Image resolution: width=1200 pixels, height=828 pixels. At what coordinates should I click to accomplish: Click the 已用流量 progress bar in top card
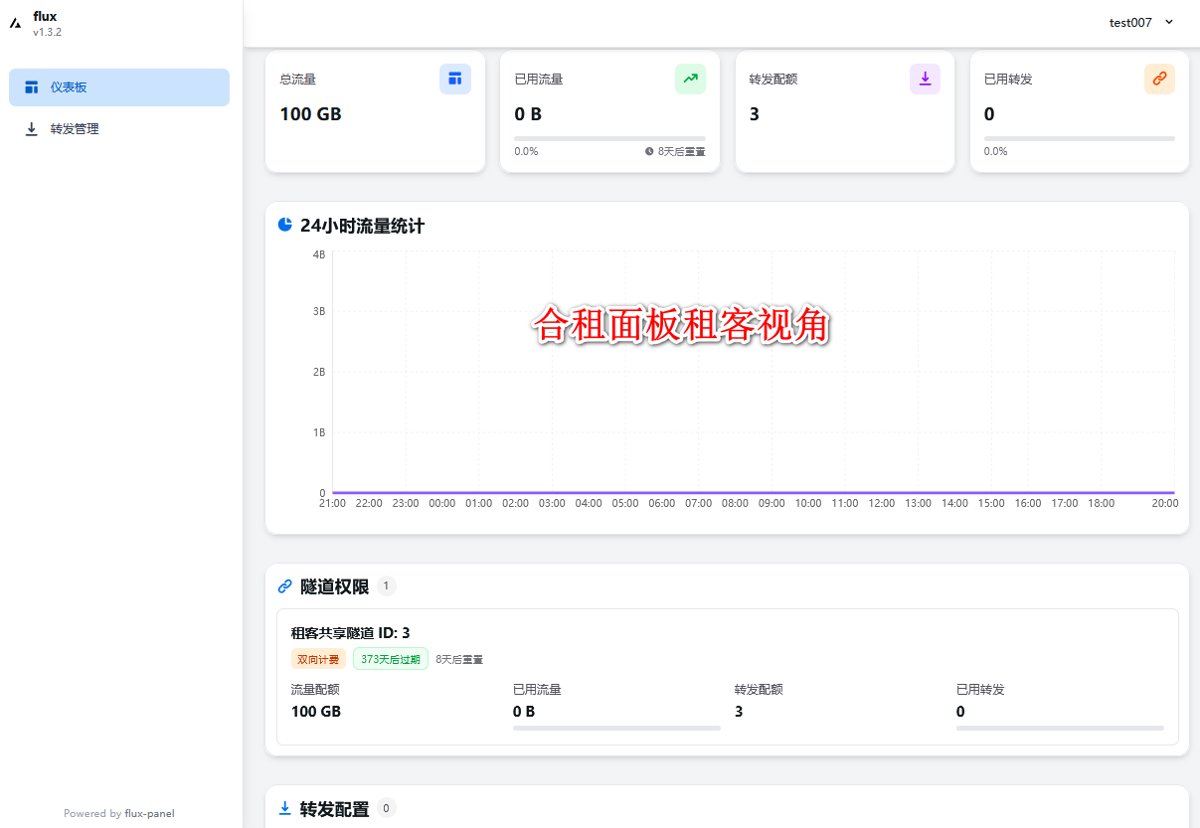[x=609, y=138]
